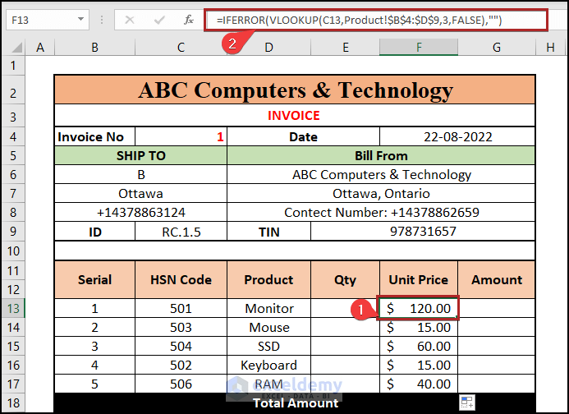Click the formula bar with IFERROR formula
This screenshot has width=569, height=414.
tap(375, 20)
